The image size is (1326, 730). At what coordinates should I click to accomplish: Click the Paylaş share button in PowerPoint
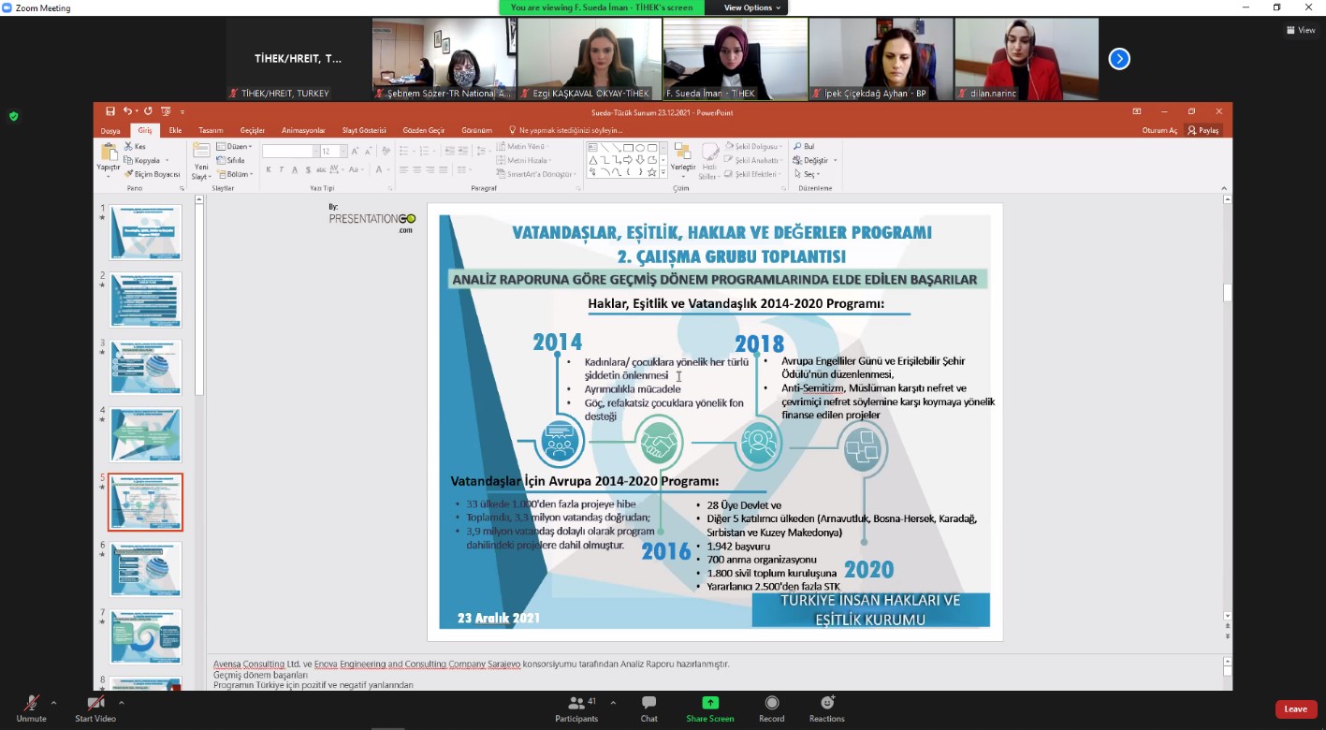click(x=1203, y=130)
